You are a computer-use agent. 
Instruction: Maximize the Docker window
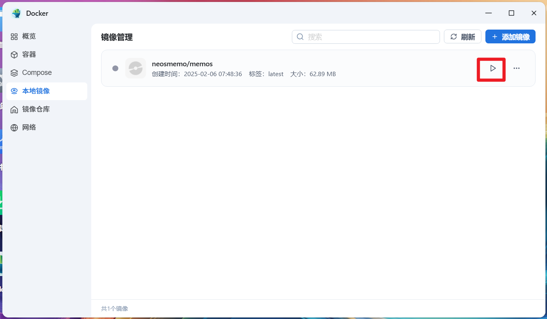click(x=511, y=13)
